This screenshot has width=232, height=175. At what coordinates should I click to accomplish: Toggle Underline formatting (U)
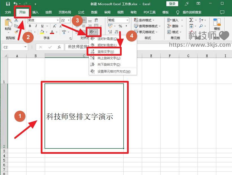42,26
